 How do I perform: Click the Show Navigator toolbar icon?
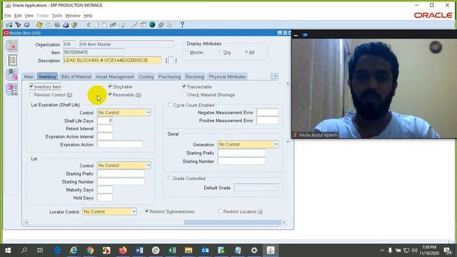[27, 25]
